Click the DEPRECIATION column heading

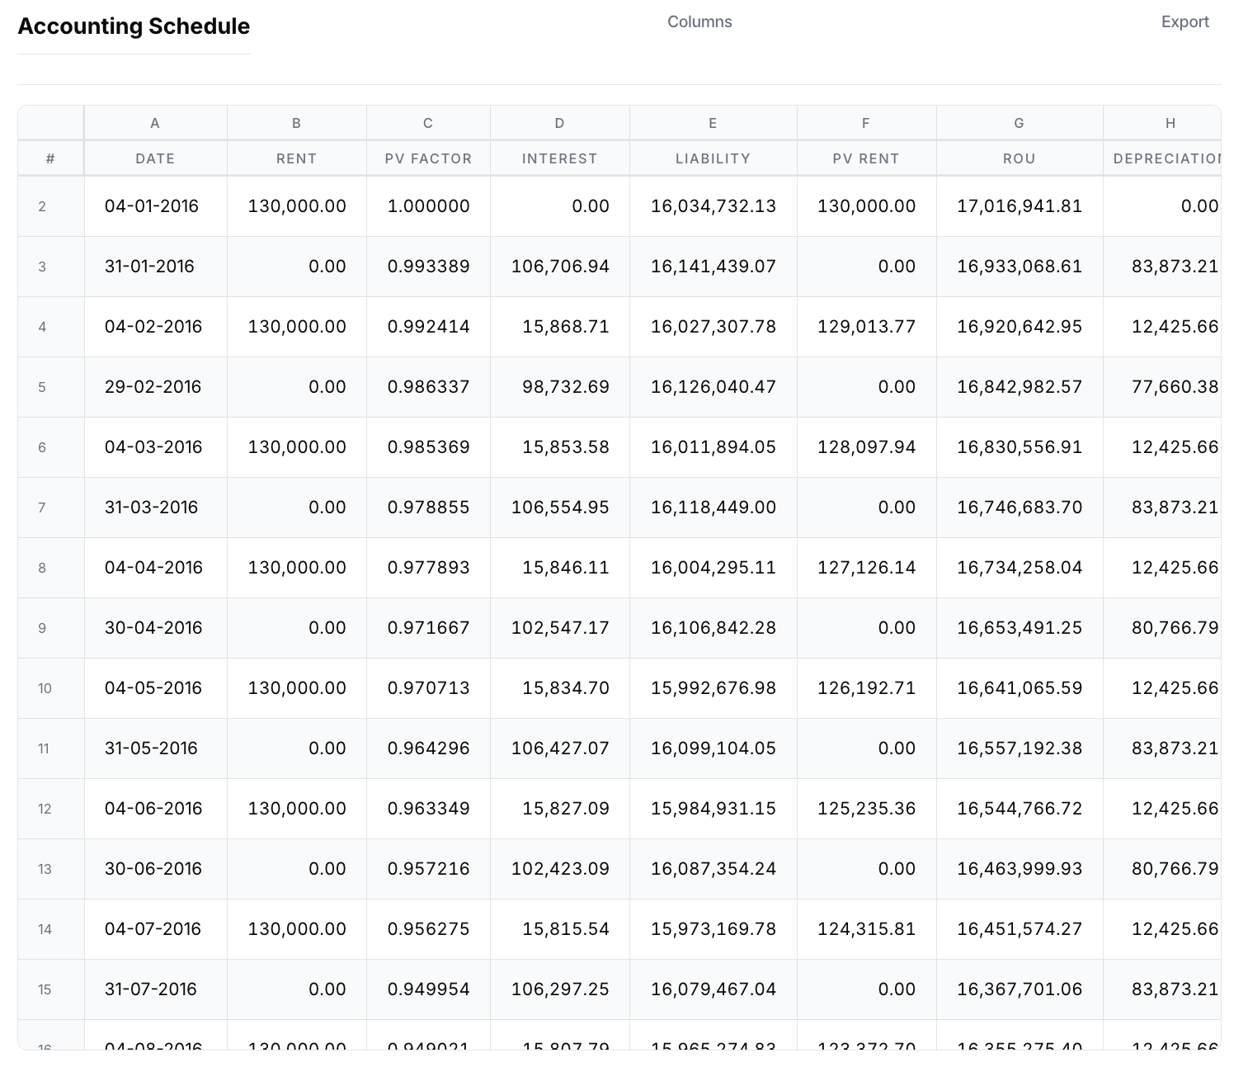coord(1168,158)
